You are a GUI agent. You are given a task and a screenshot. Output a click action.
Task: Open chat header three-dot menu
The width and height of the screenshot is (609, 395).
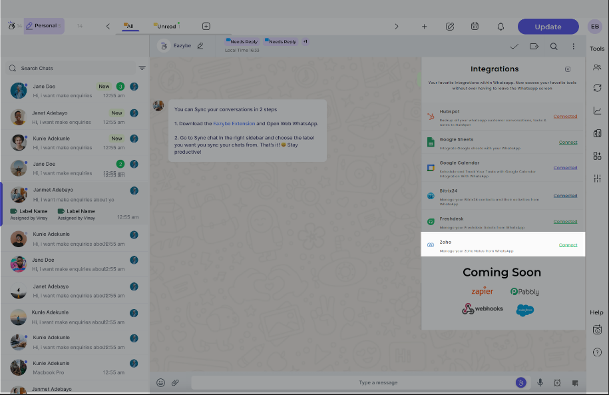(x=573, y=46)
